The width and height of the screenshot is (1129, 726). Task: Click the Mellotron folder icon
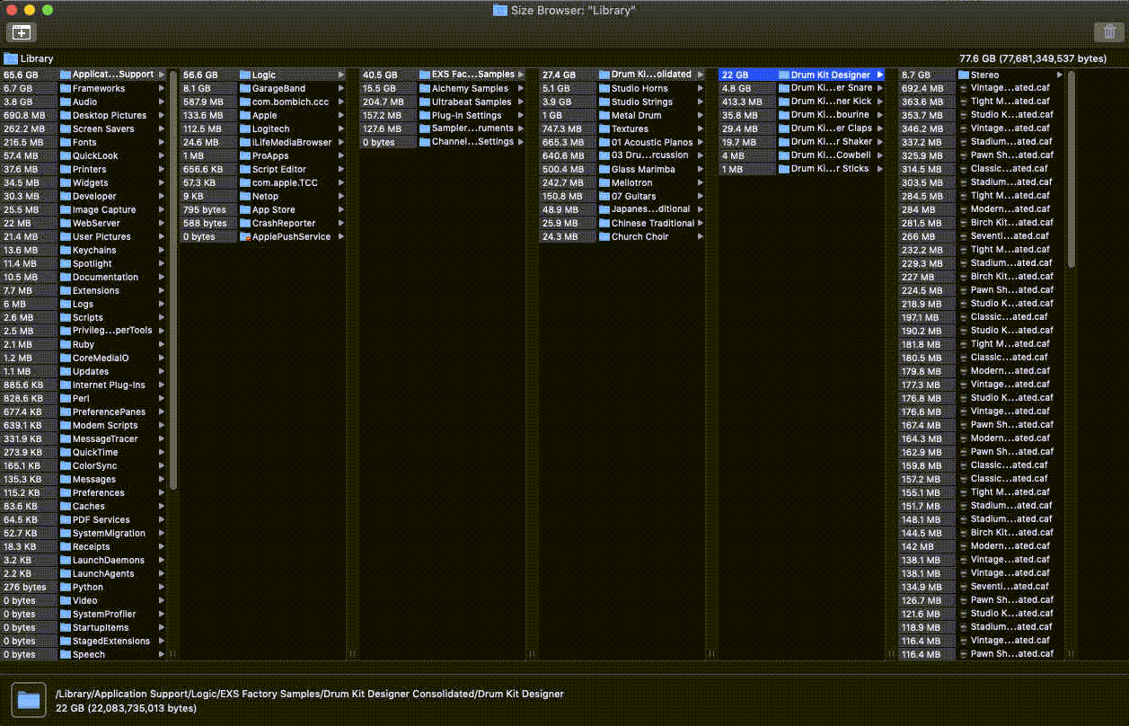click(604, 182)
